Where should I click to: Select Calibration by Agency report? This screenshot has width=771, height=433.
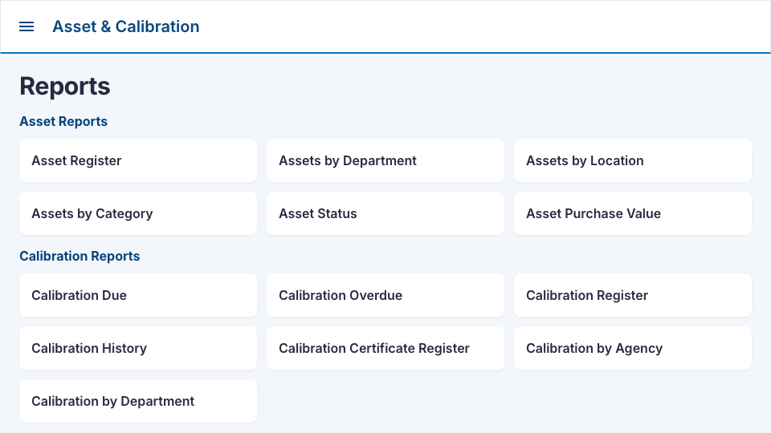click(633, 348)
